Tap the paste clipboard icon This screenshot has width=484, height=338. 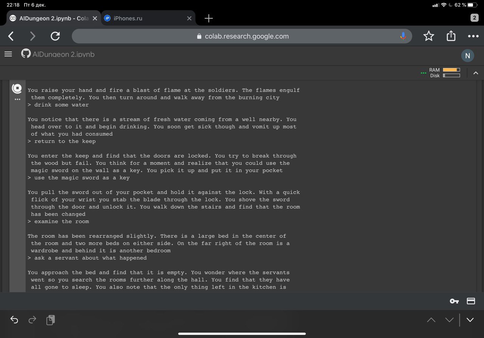click(50, 320)
